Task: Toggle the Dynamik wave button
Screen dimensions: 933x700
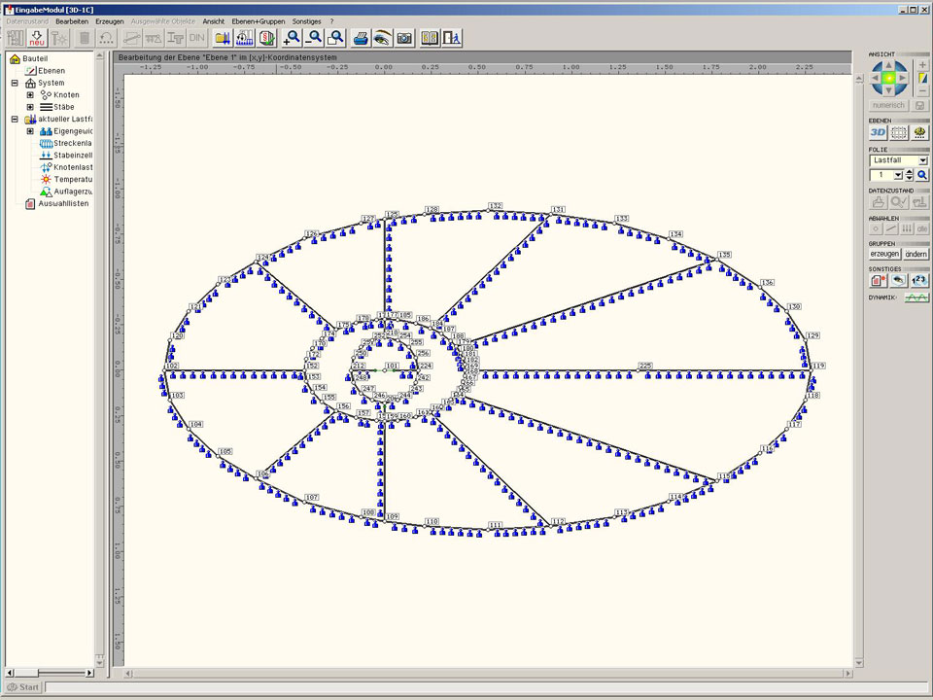Action: pyautogui.click(x=916, y=297)
